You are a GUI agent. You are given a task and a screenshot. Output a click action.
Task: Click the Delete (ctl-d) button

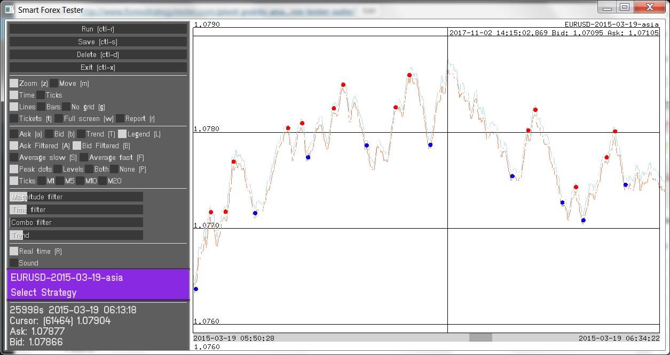click(98, 54)
